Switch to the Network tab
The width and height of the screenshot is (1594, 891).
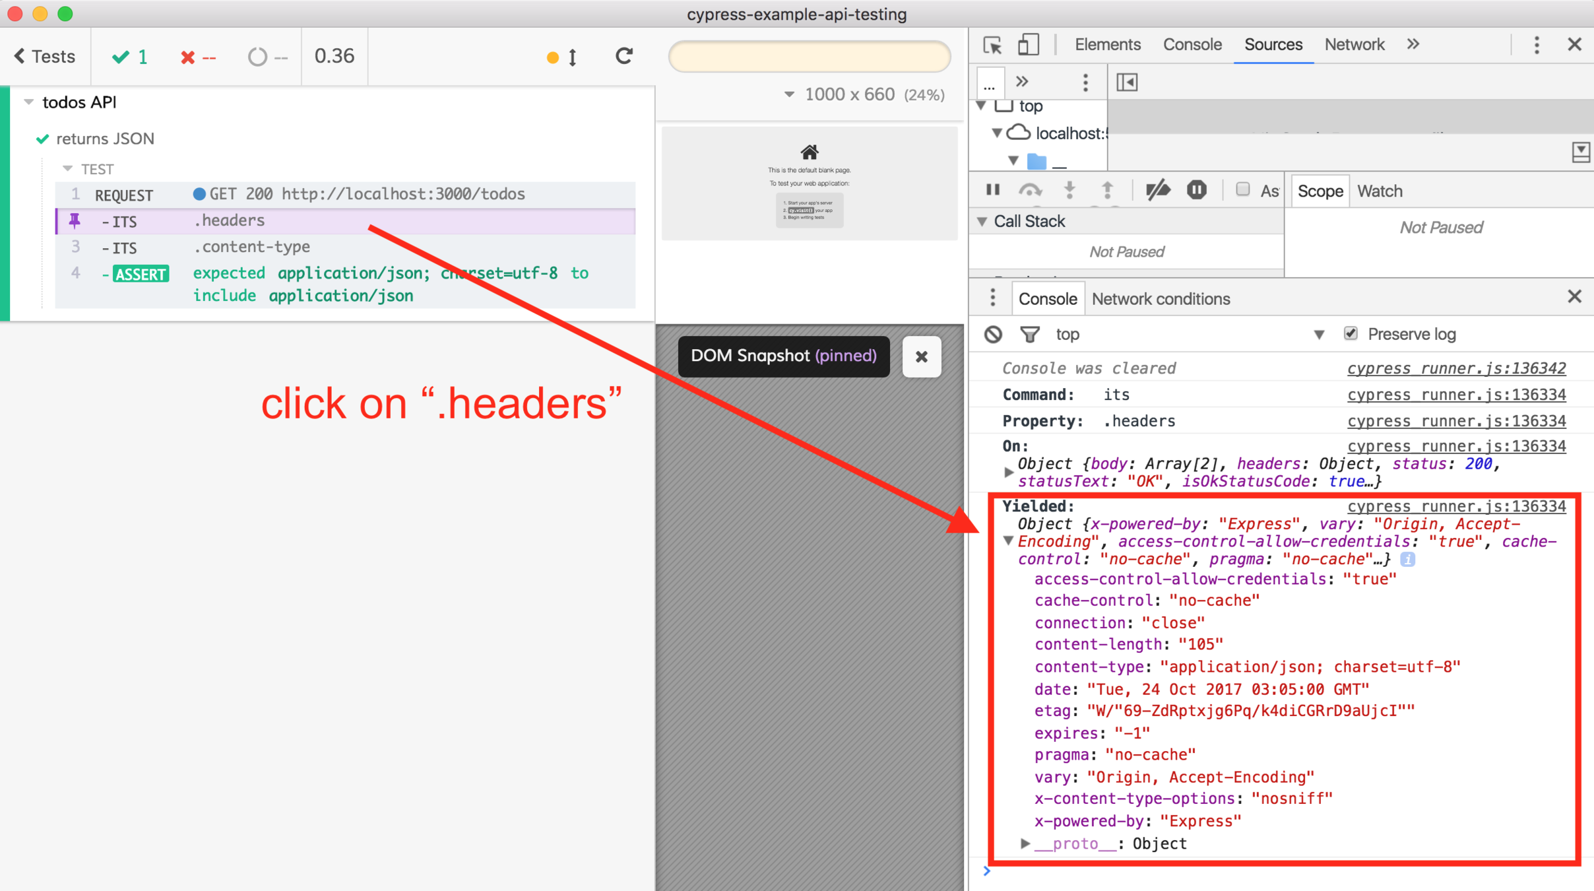pos(1354,45)
